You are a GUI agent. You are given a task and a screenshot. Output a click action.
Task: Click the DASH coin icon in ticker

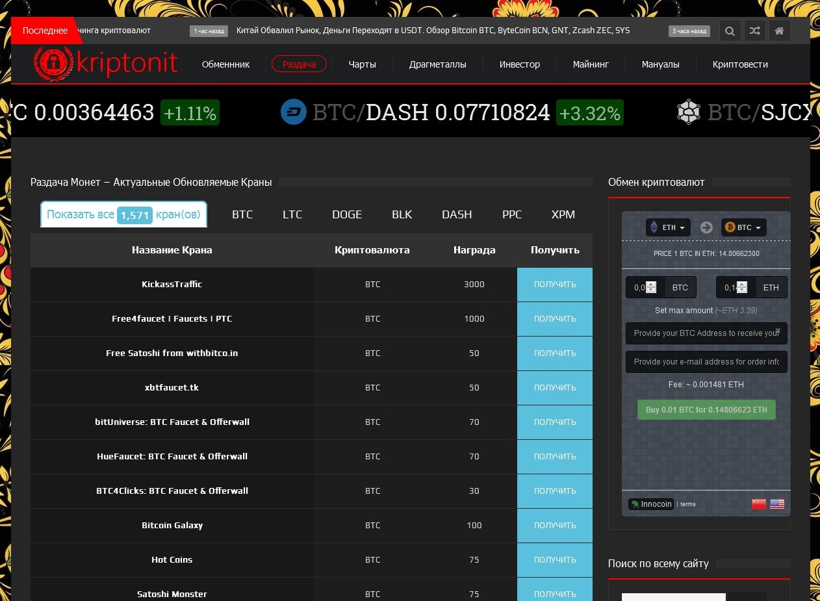[294, 112]
